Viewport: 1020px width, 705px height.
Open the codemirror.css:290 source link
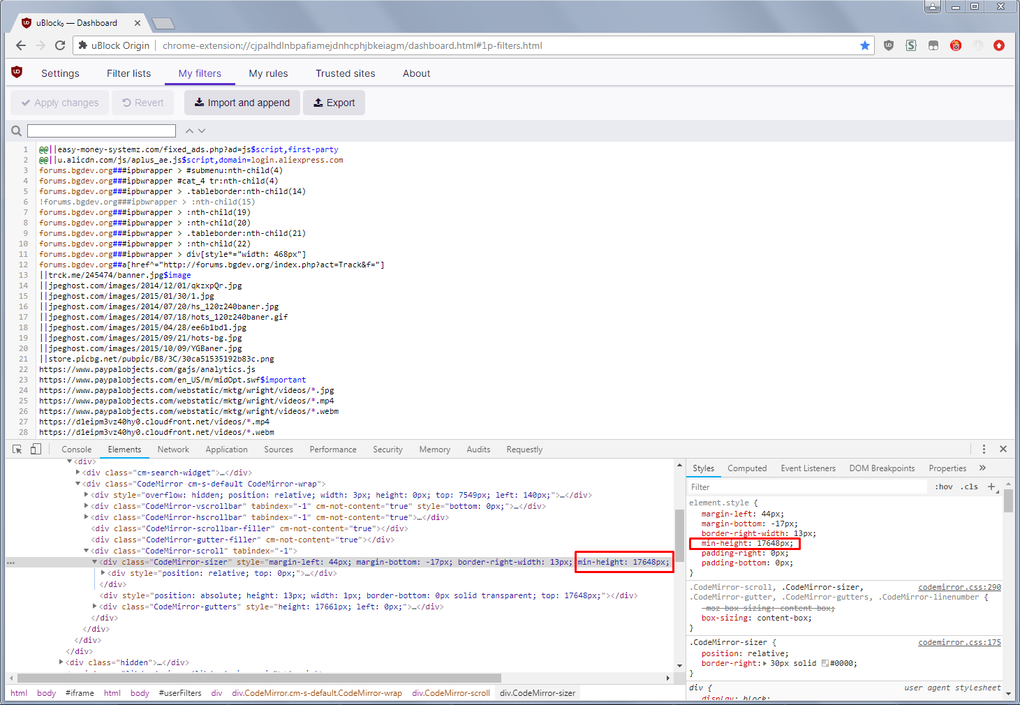[x=959, y=587]
